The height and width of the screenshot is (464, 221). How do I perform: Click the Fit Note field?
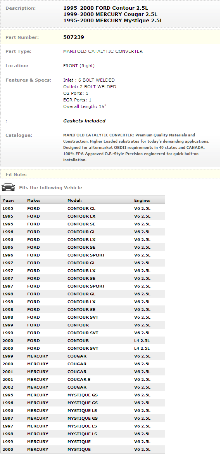pos(110,174)
